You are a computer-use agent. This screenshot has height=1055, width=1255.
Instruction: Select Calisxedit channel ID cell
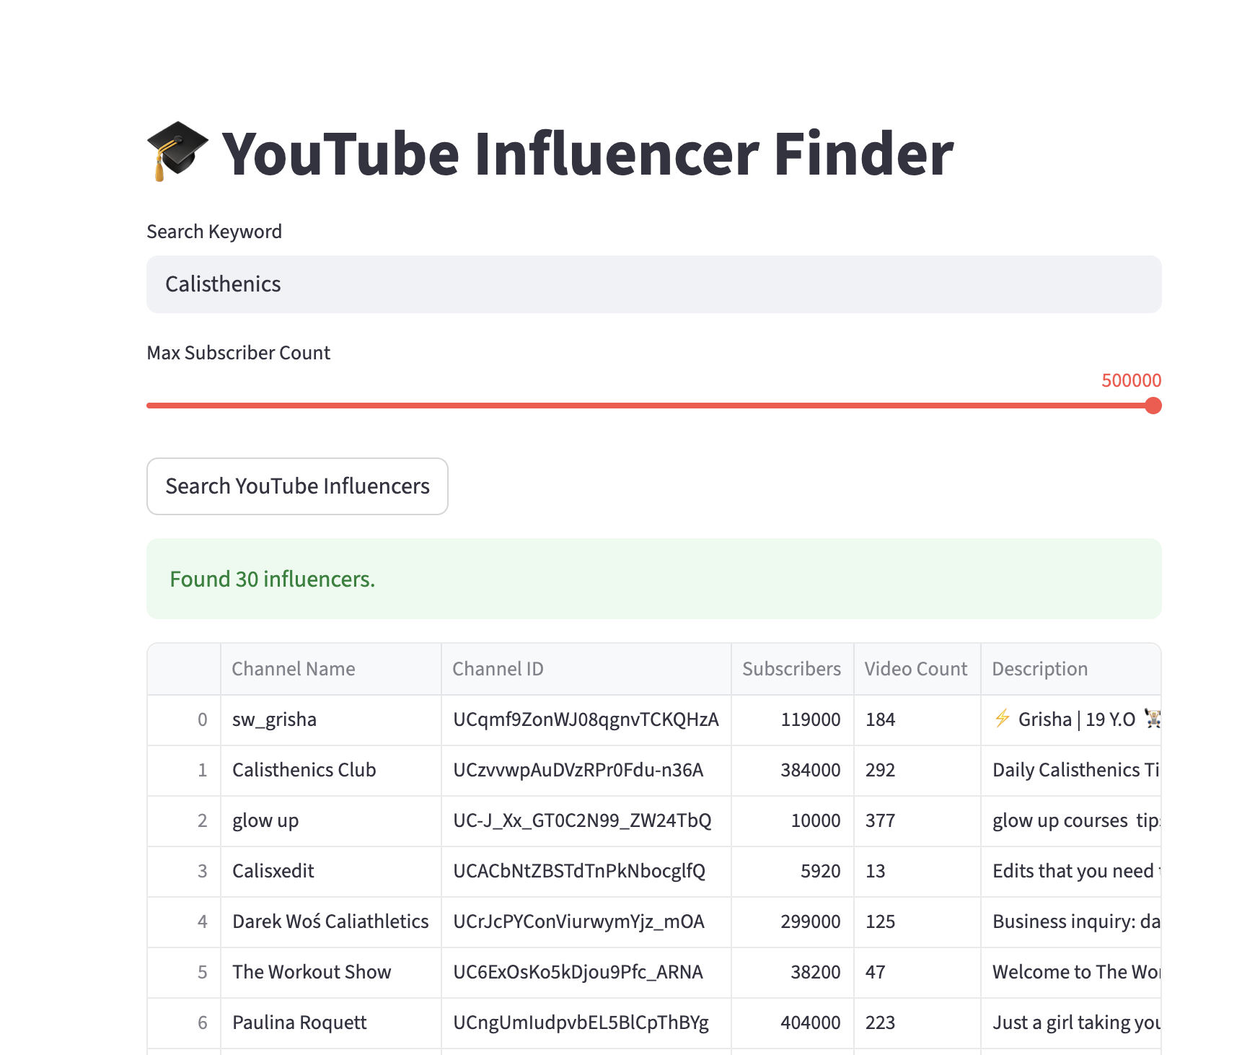pyautogui.click(x=579, y=871)
